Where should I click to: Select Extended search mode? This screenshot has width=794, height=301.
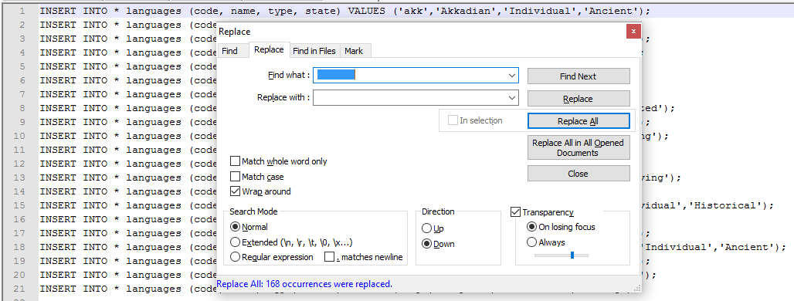coord(235,242)
